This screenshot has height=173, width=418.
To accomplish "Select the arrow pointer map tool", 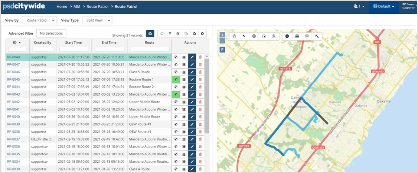I will [x=244, y=36].
